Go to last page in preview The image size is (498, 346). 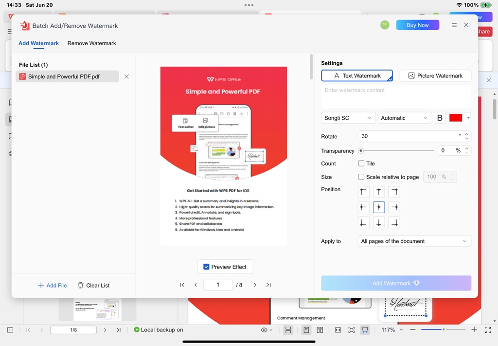[x=268, y=285]
